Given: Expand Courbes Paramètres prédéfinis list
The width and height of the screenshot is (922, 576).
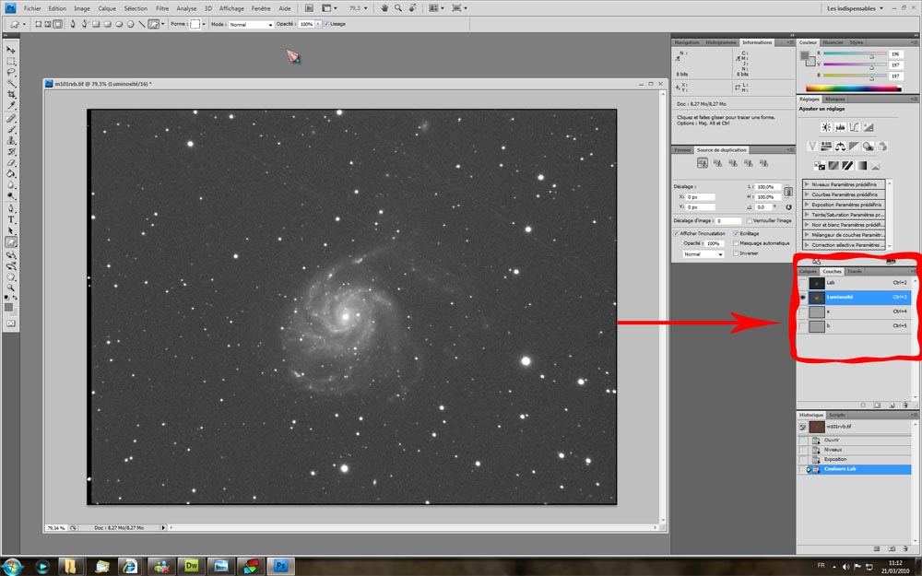Looking at the screenshot, I should click(808, 194).
